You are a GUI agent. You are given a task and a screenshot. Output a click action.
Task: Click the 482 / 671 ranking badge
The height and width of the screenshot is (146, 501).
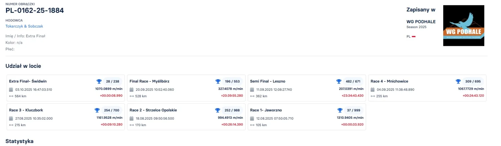tap(353, 81)
